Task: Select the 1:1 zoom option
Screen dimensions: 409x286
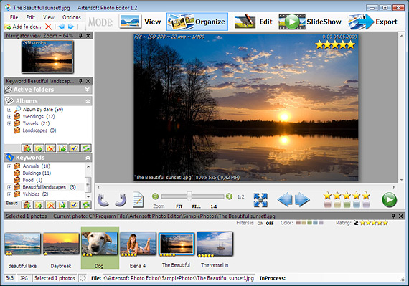Action: tap(214, 206)
